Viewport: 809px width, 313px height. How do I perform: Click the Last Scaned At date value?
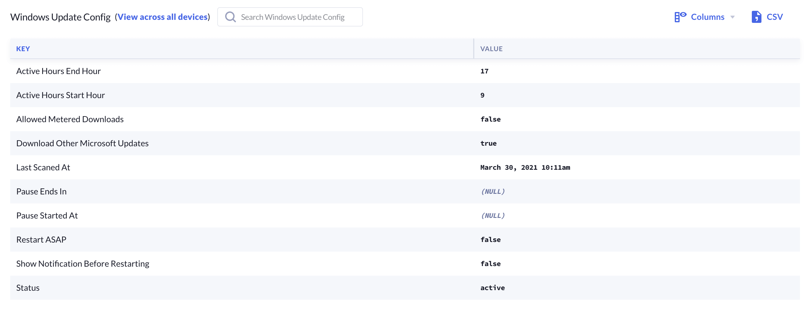pyautogui.click(x=525, y=168)
